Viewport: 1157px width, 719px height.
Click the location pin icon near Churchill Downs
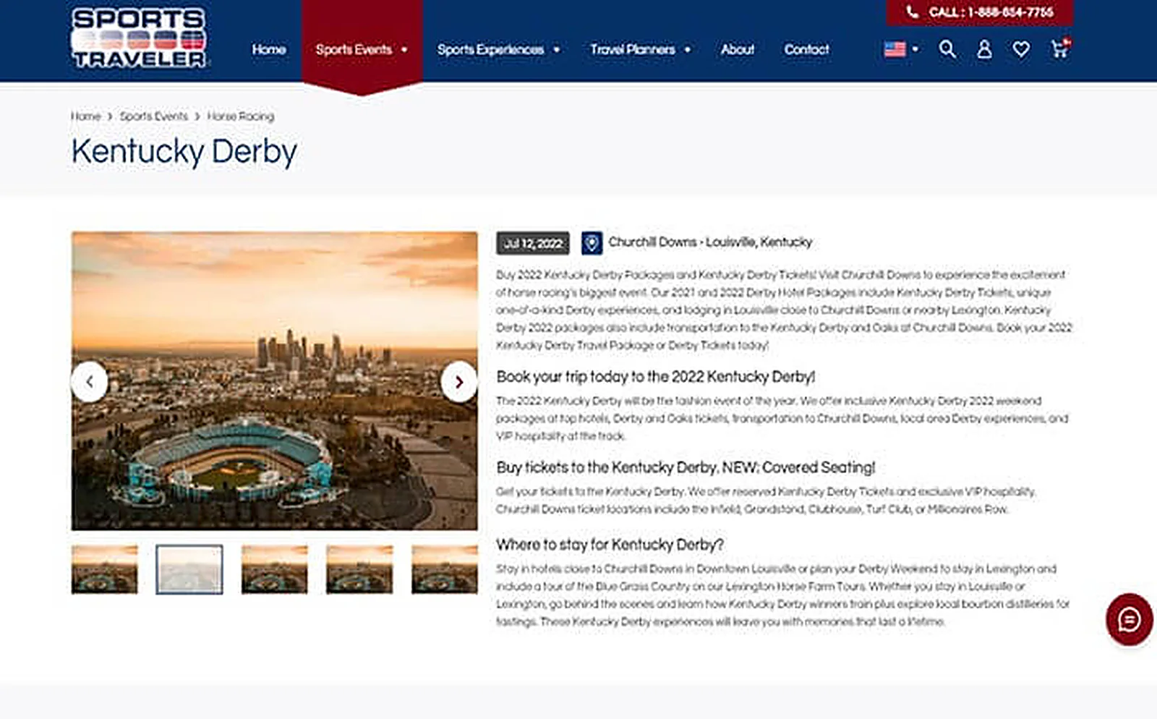click(x=592, y=242)
